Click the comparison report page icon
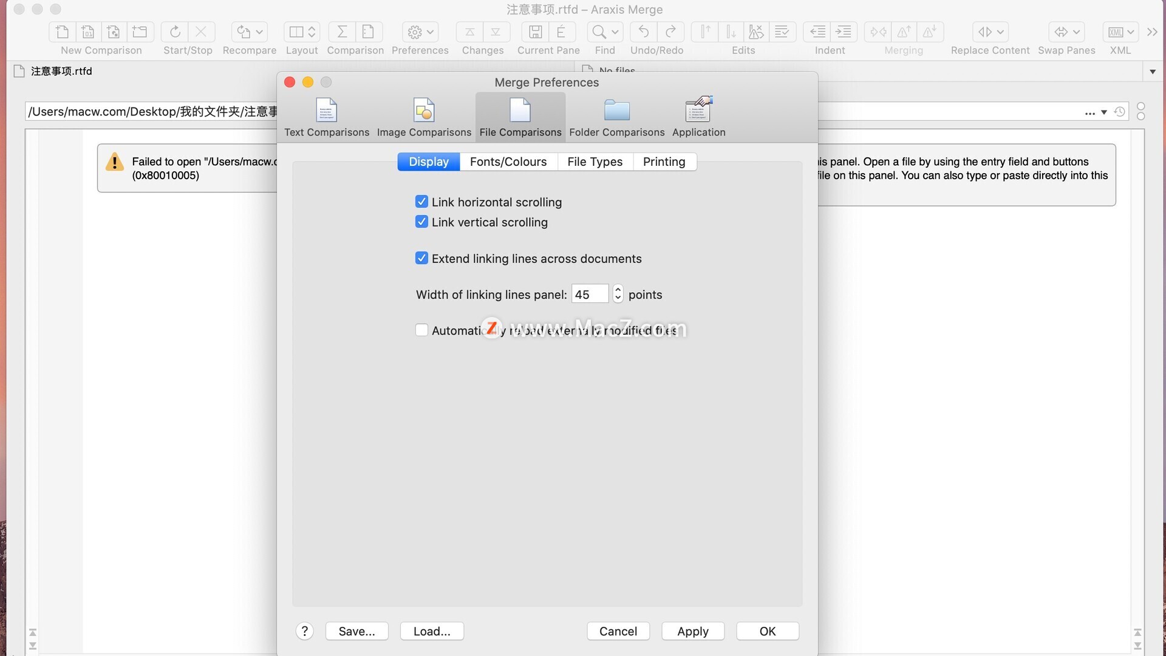The height and width of the screenshot is (656, 1166). [368, 32]
